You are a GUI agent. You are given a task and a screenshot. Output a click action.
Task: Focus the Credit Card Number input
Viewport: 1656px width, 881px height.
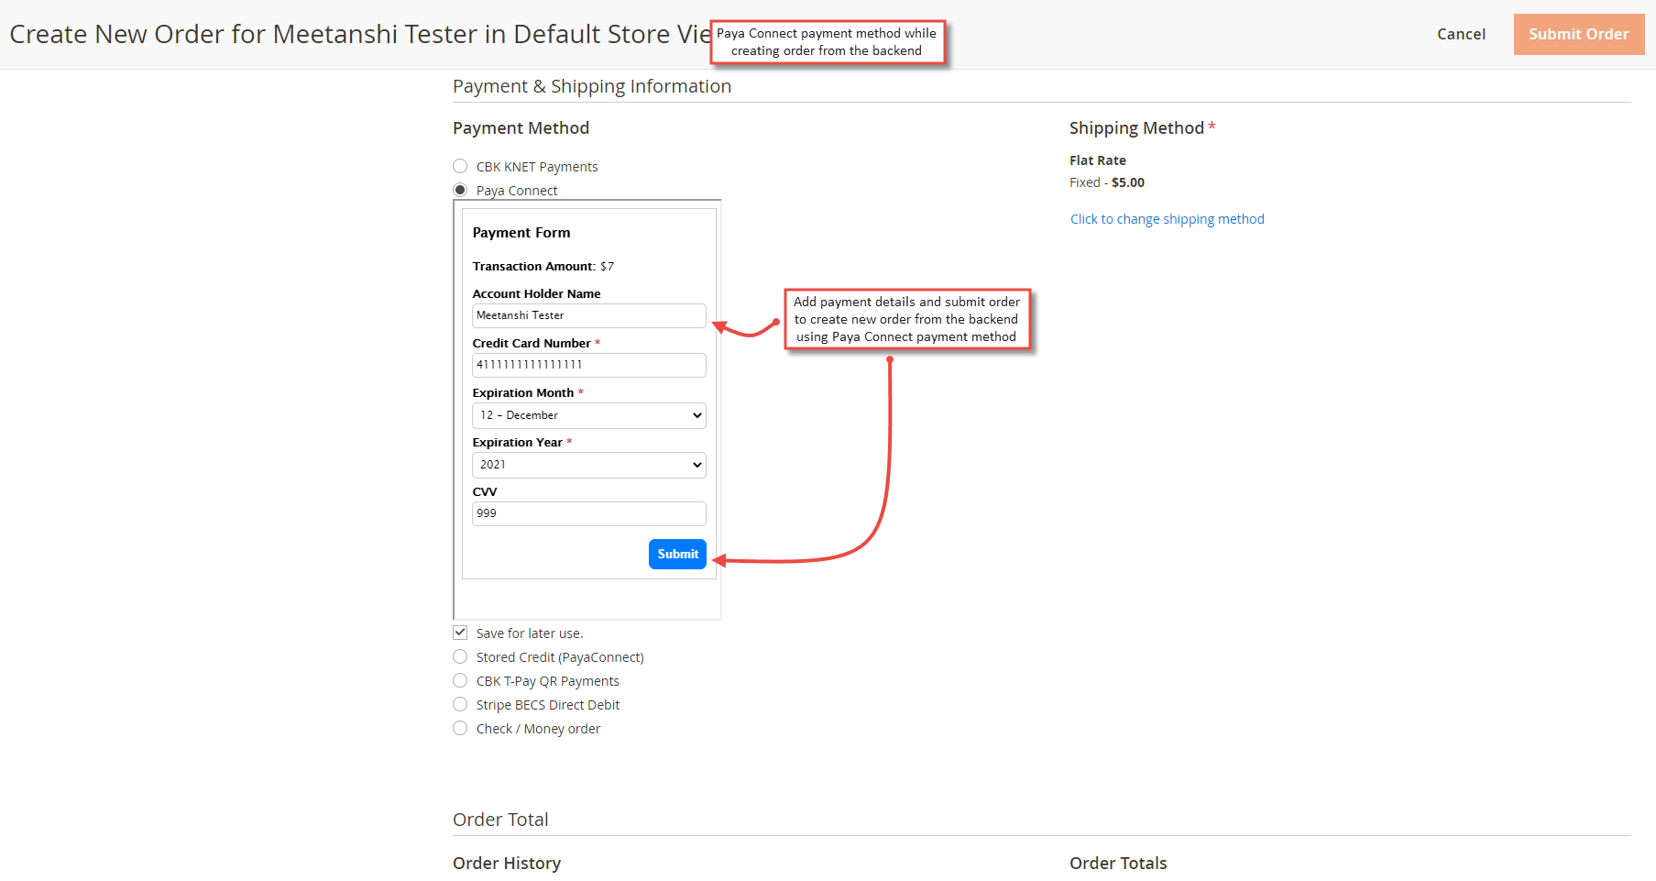click(588, 365)
